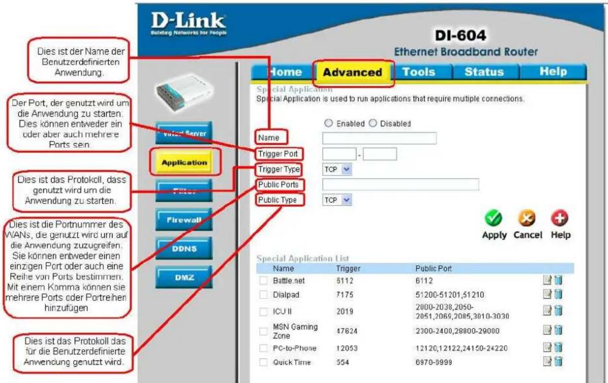
Task: Switch to the Tools tab
Action: coord(420,72)
